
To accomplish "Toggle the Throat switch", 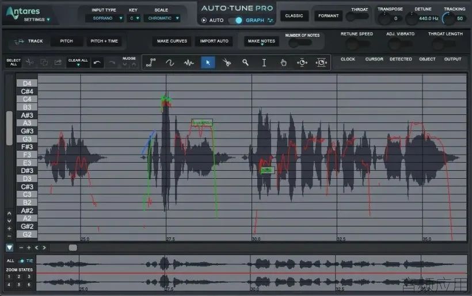I will pyautogui.click(x=357, y=17).
